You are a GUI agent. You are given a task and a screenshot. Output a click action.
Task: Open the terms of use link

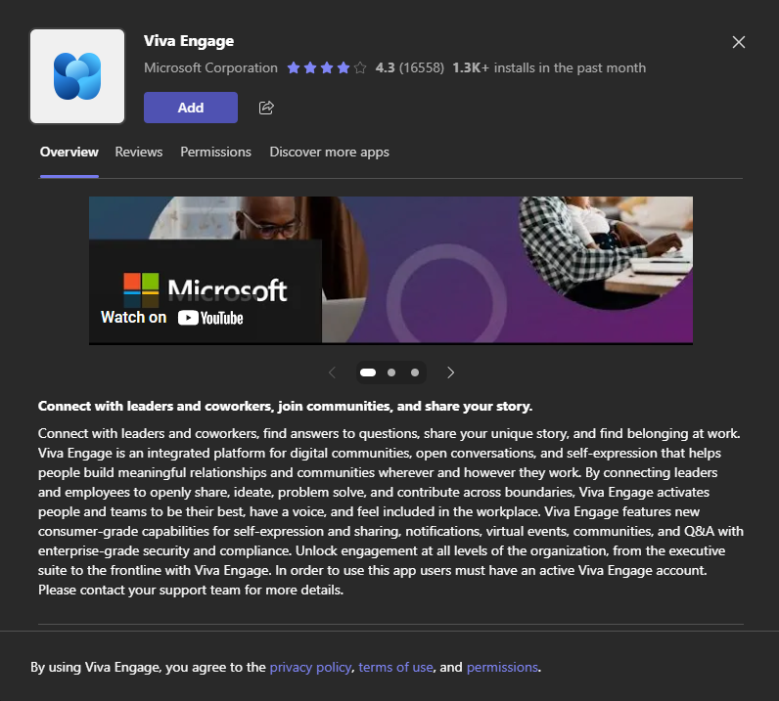coord(395,667)
